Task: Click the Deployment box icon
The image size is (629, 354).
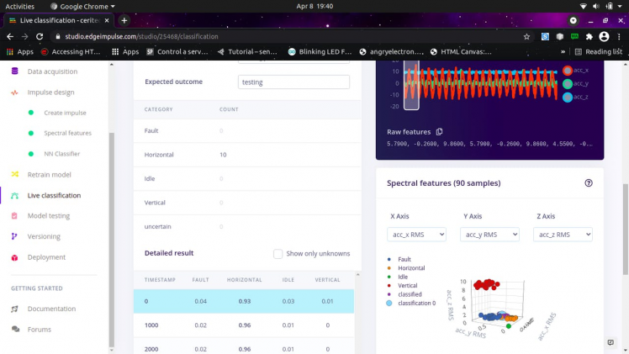Action: point(15,257)
